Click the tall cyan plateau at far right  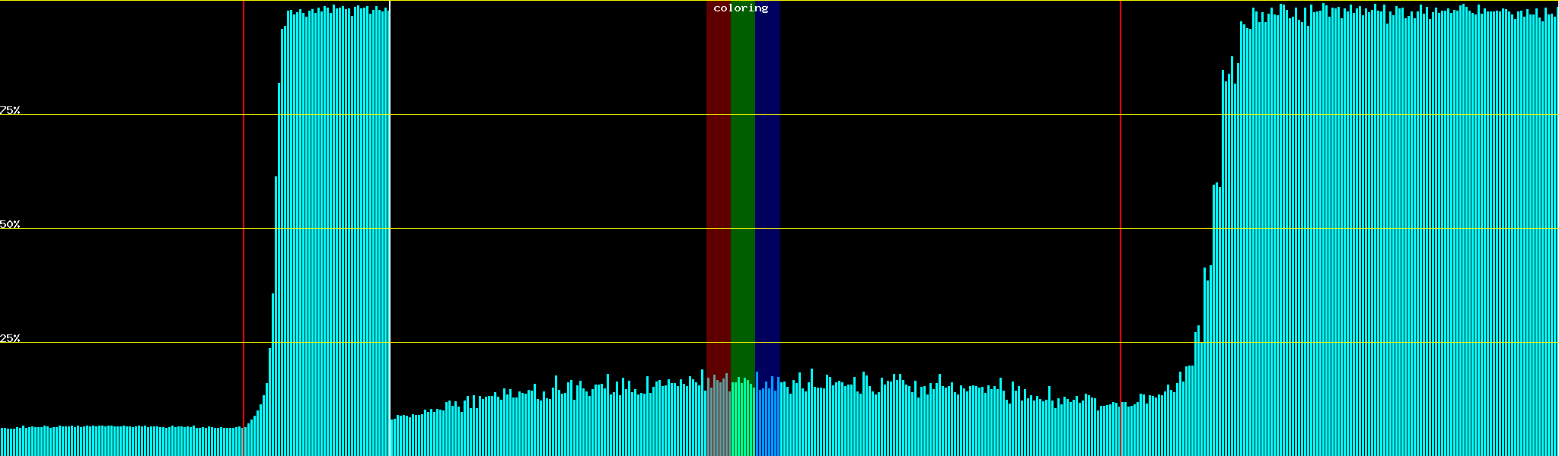[1408, 228]
